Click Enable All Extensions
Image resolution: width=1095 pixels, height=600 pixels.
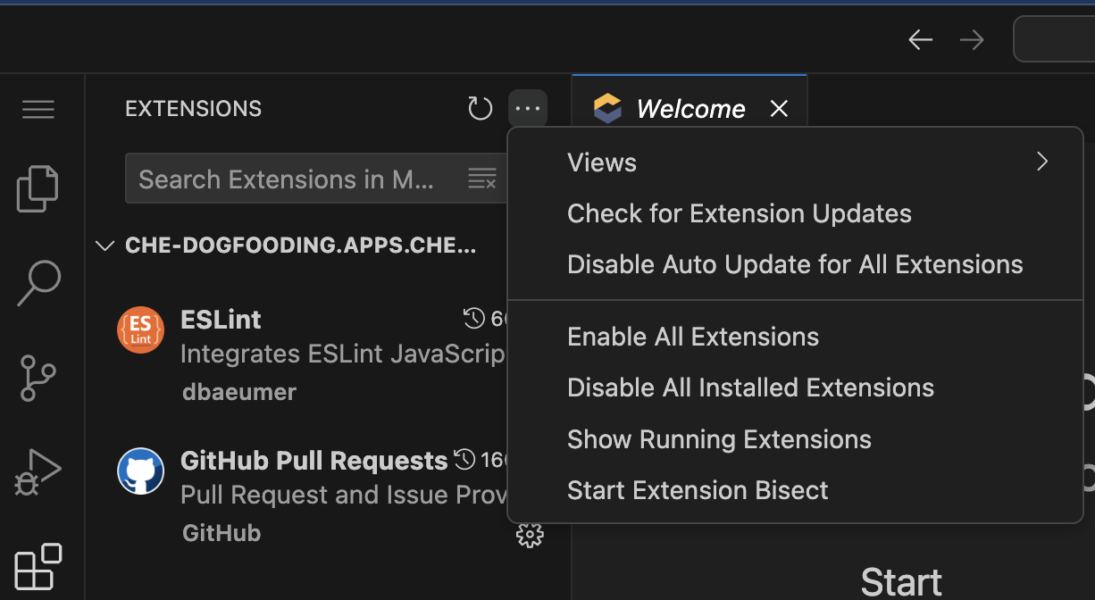(693, 337)
